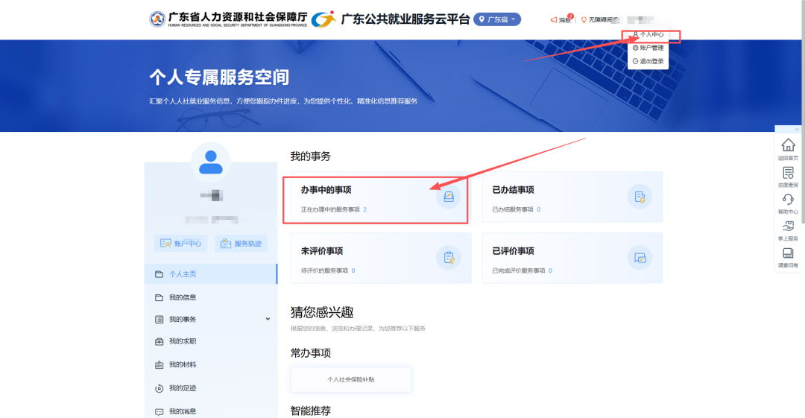The image size is (805, 418).
Task: Open the 已办结事项 card title
Action: click(513, 189)
